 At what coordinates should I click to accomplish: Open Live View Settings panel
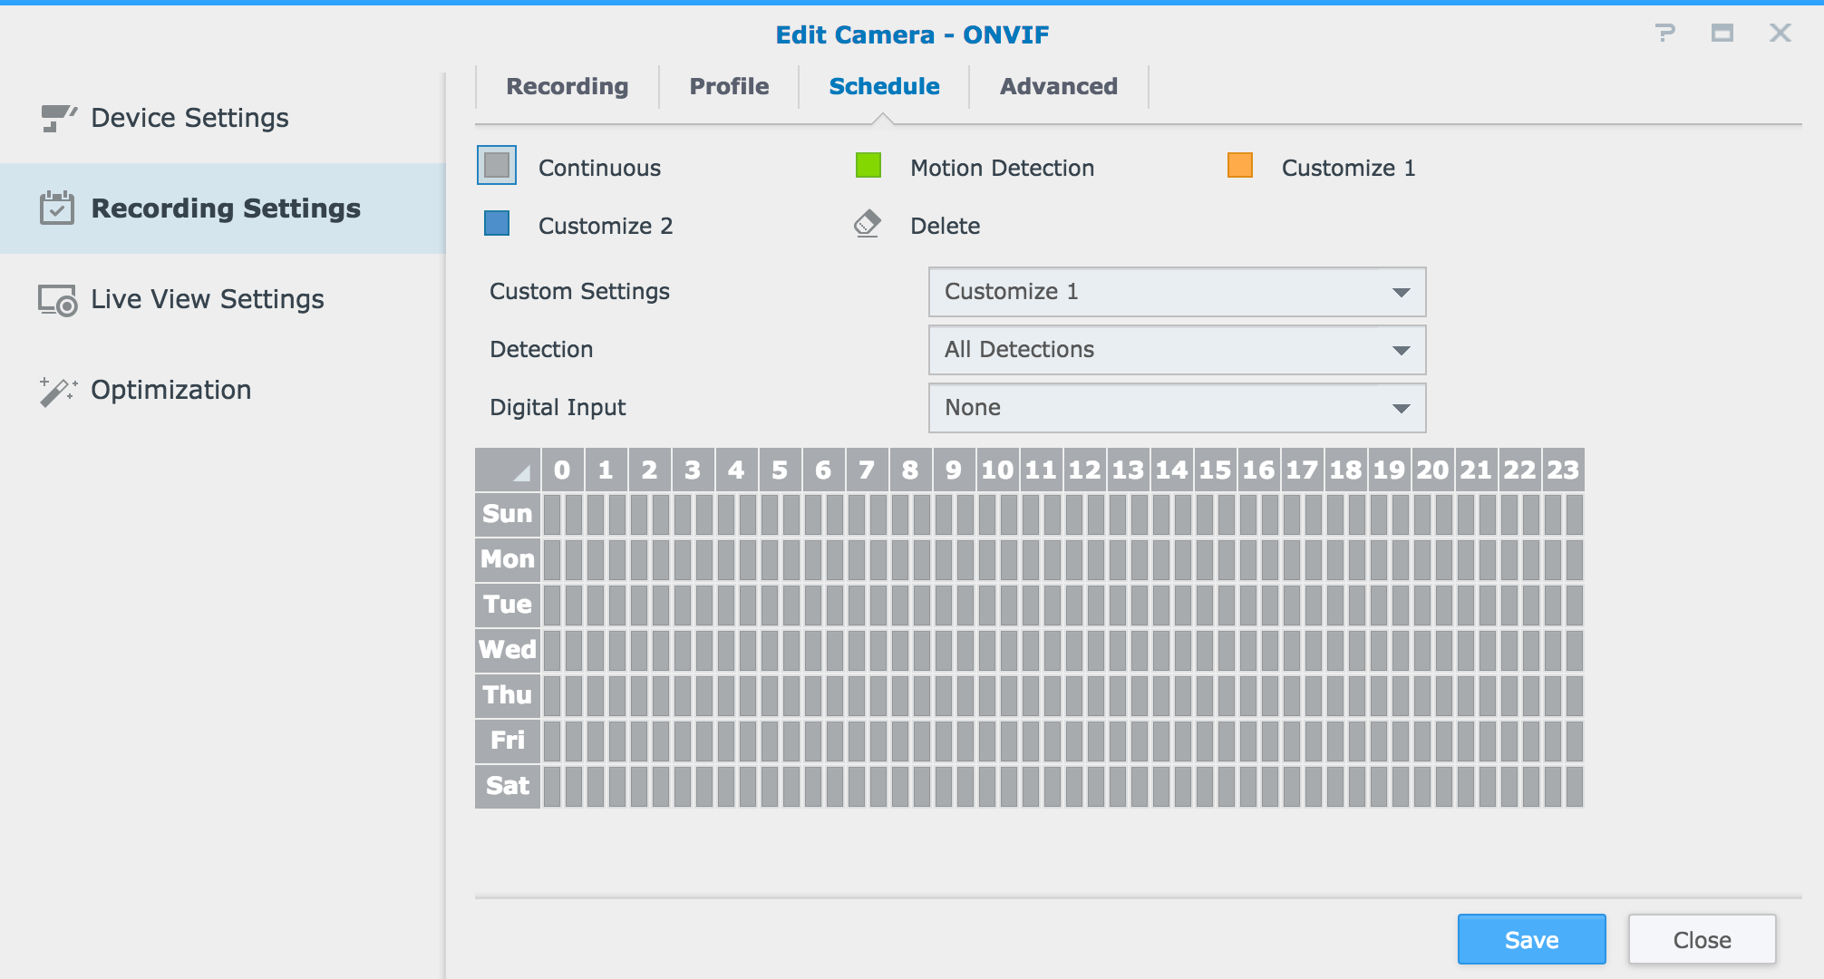tap(207, 299)
